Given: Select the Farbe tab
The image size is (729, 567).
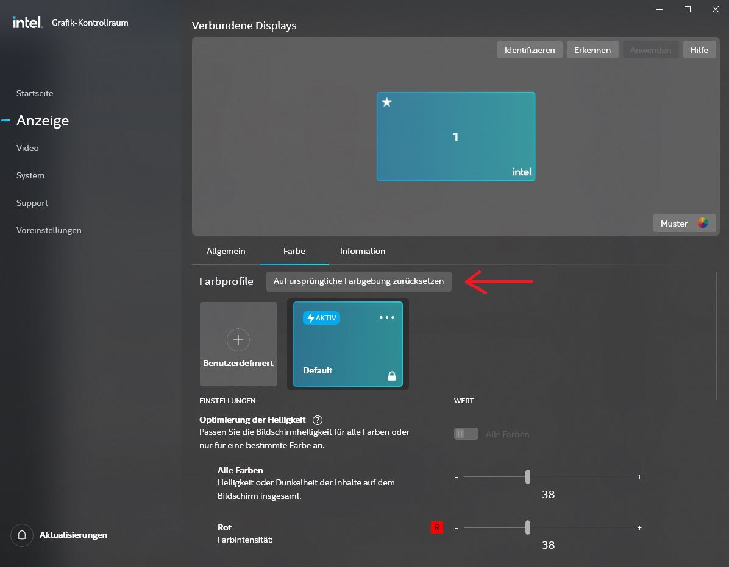Looking at the screenshot, I should pyautogui.click(x=294, y=252).
